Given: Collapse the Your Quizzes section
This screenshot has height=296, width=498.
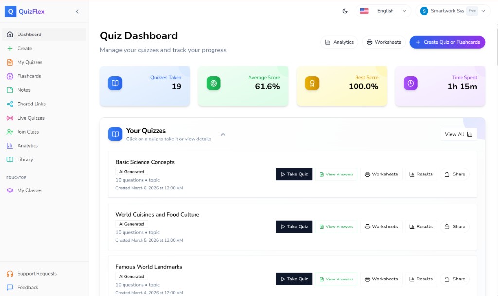Looking at the screenshot, I should point(223,135).
